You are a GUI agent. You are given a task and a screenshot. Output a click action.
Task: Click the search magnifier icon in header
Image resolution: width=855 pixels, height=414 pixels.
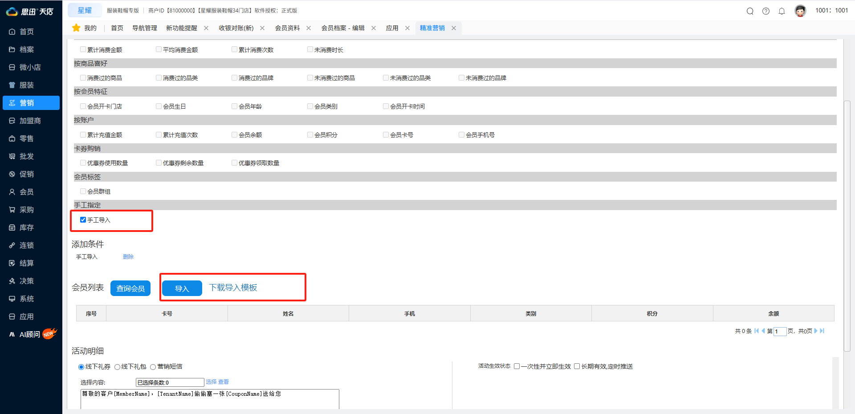click(x=750, y=11)
